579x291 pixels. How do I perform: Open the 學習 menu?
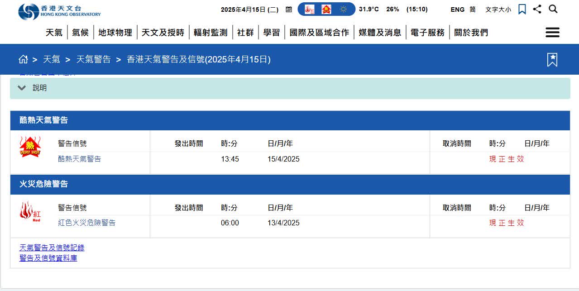(272, 33)
